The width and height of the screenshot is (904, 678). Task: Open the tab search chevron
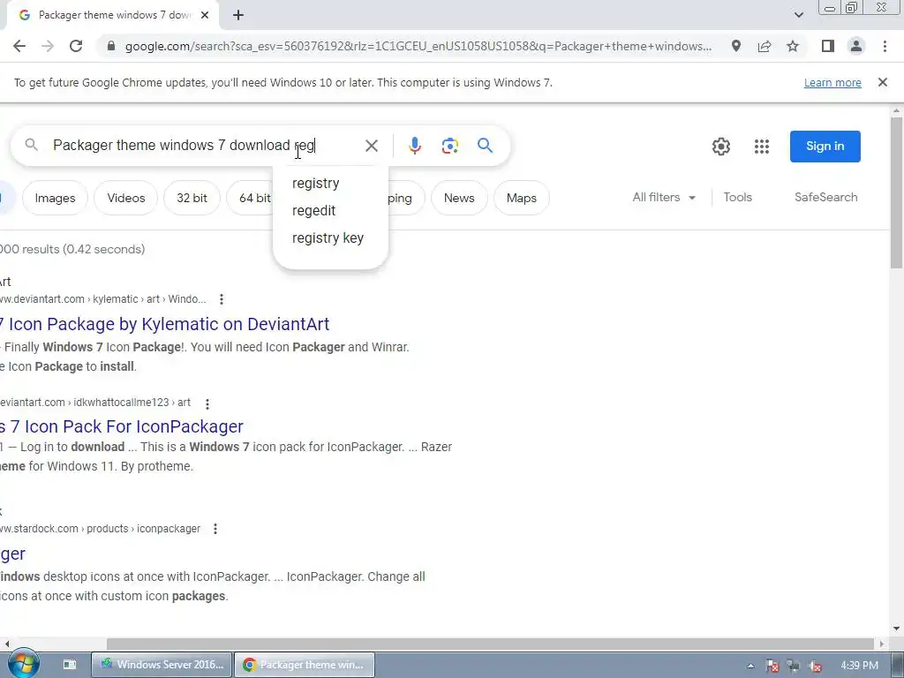(x=798, y=15)
